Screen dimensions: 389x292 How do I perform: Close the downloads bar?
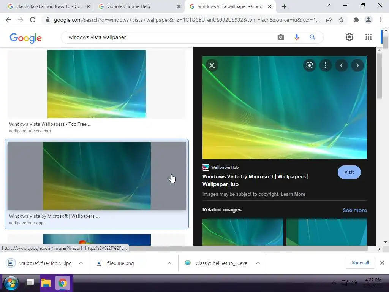coord(382,263)
